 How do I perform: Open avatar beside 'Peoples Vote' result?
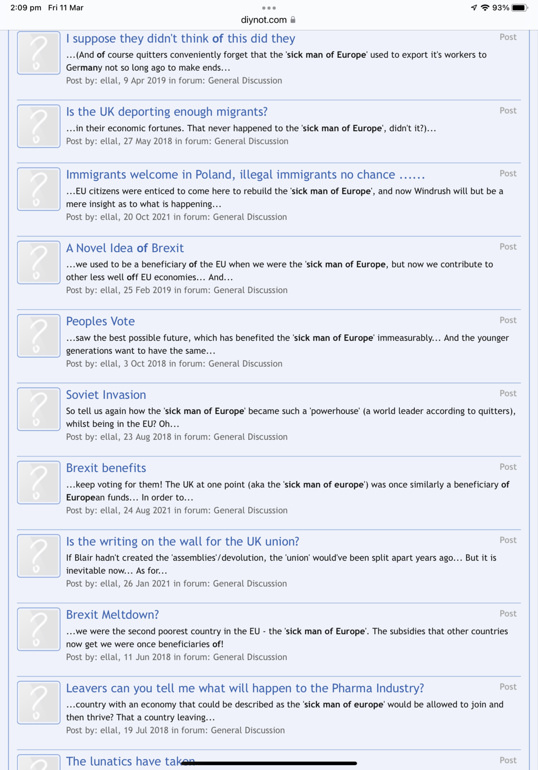point(38,335)
